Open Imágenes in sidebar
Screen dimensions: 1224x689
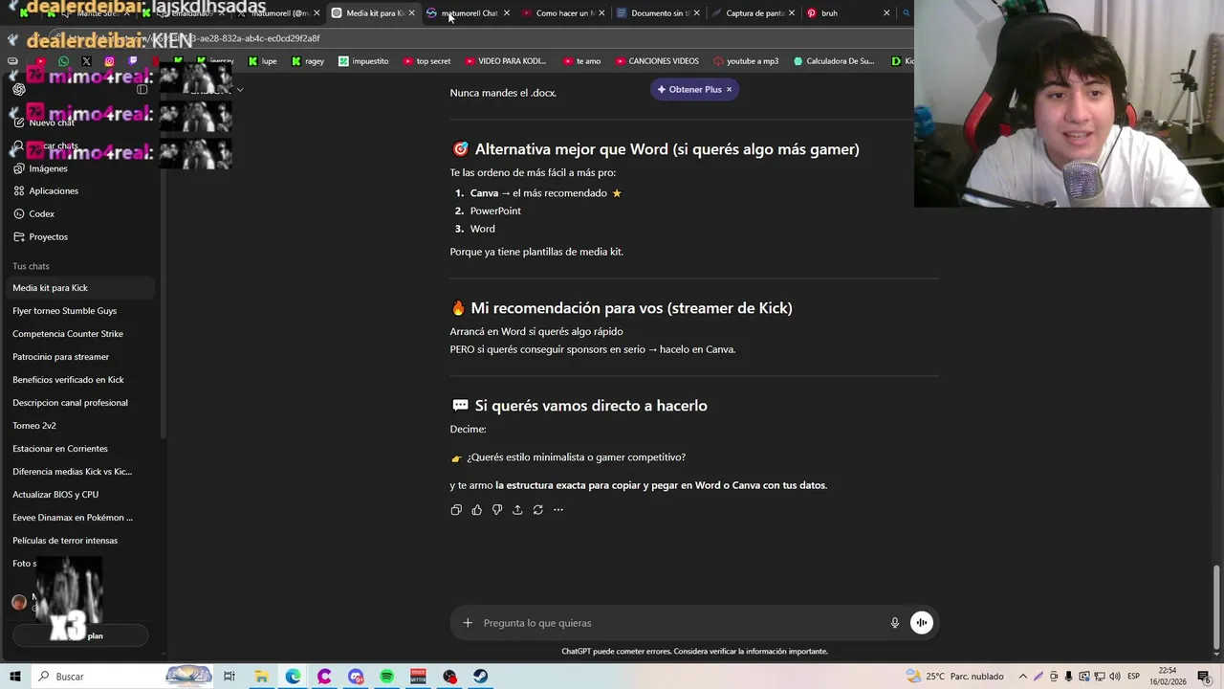pyautogui.click(x=48, y=168)
